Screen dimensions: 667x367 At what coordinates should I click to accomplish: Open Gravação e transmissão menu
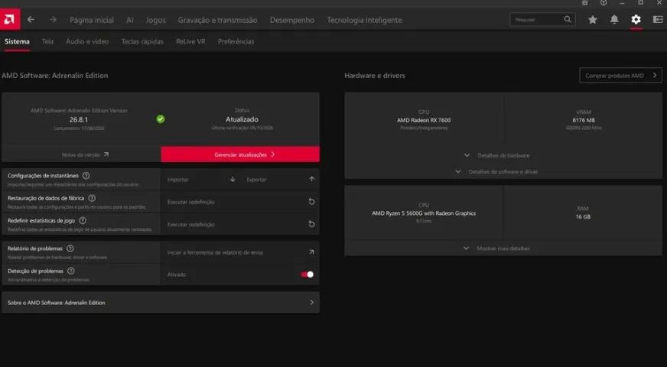point(217,20)
